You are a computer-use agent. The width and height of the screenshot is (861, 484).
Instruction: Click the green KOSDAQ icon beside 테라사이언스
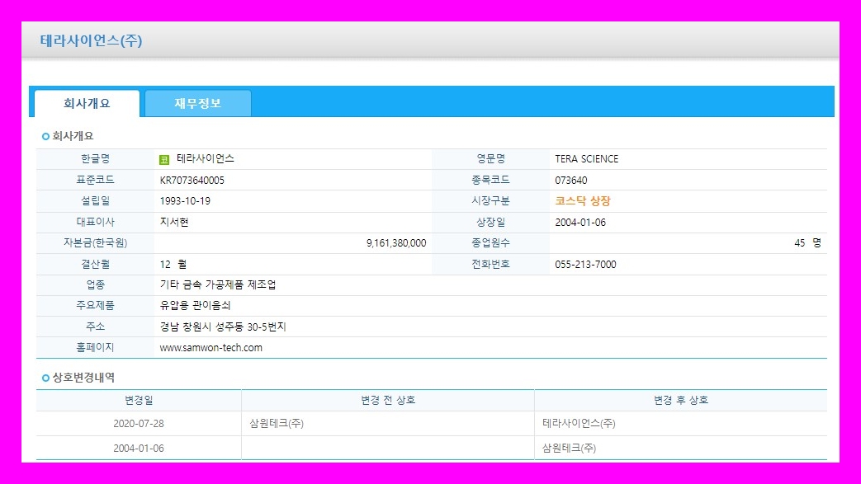(164, 160)
